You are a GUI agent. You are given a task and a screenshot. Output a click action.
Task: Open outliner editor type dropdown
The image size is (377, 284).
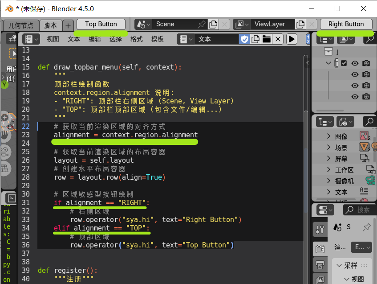(325, 39)
